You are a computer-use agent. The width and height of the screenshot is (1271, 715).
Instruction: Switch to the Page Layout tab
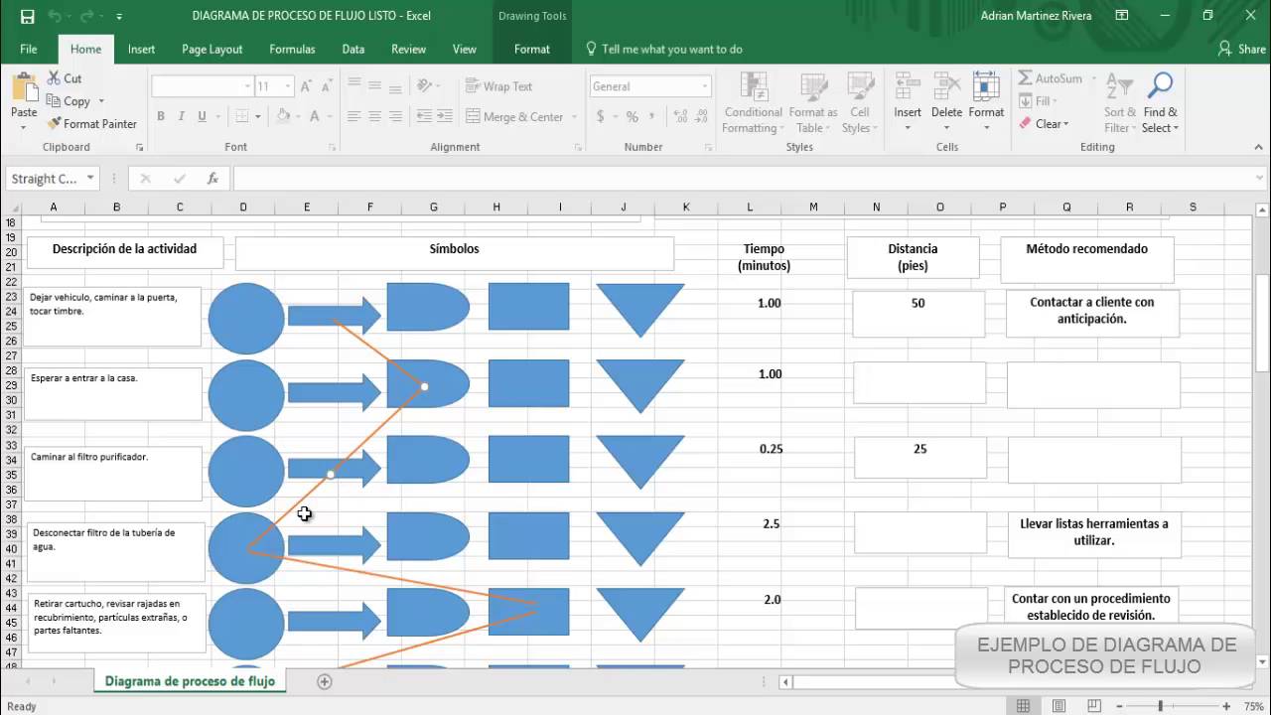pos(212,49)
